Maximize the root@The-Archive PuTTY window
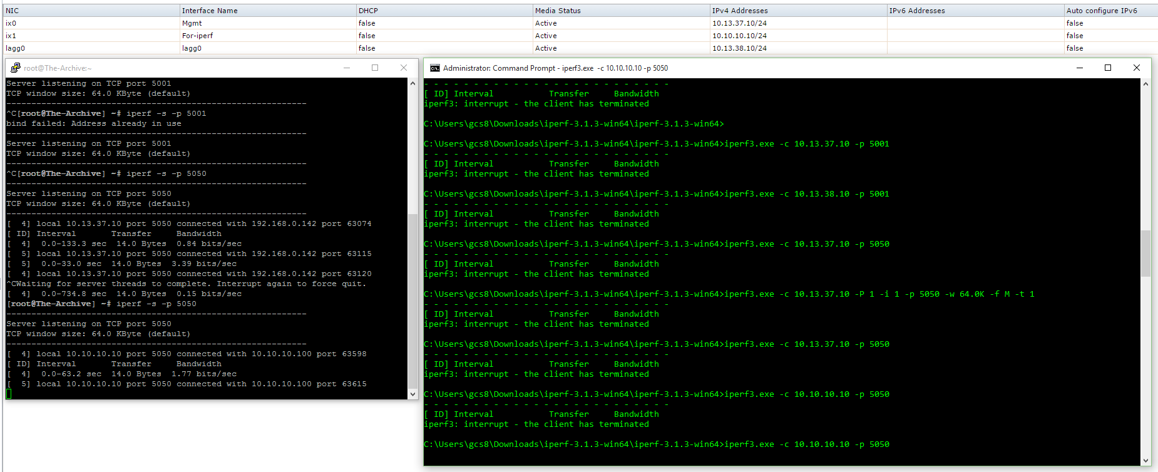This screenshot has height=472, width=1158. point(375,68)
